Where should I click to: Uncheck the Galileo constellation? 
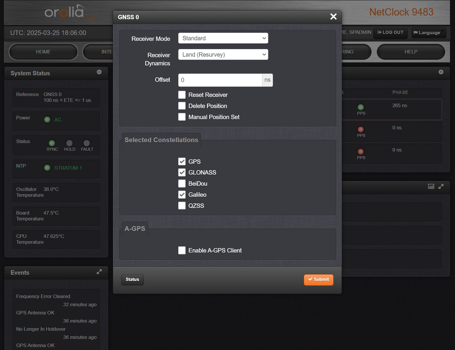[182, 194]
